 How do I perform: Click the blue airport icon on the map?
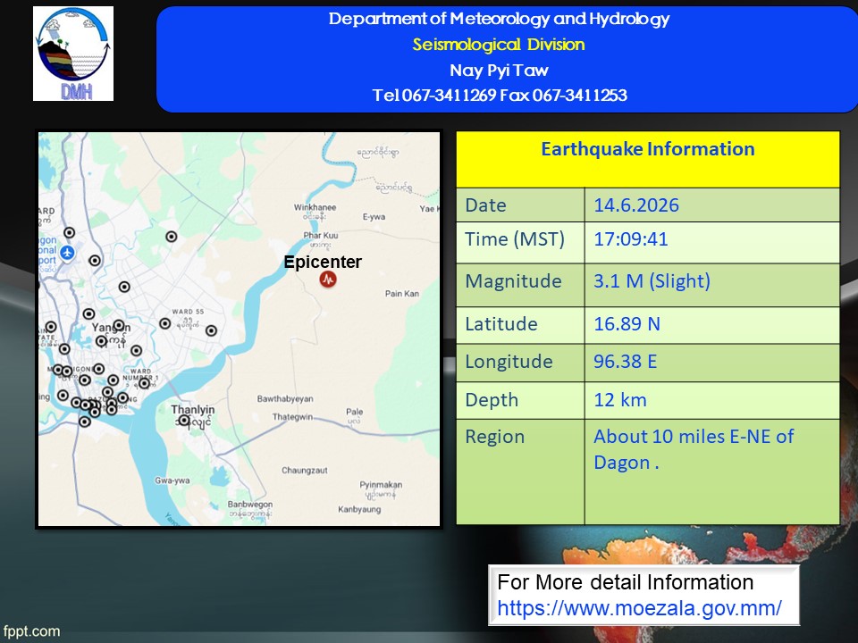pyautogui.click(x=67, y=253)
